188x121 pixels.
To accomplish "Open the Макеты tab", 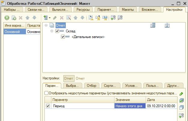I will pos(128,10).
